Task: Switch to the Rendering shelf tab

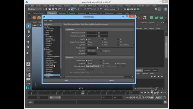Action: pos(93,13)
